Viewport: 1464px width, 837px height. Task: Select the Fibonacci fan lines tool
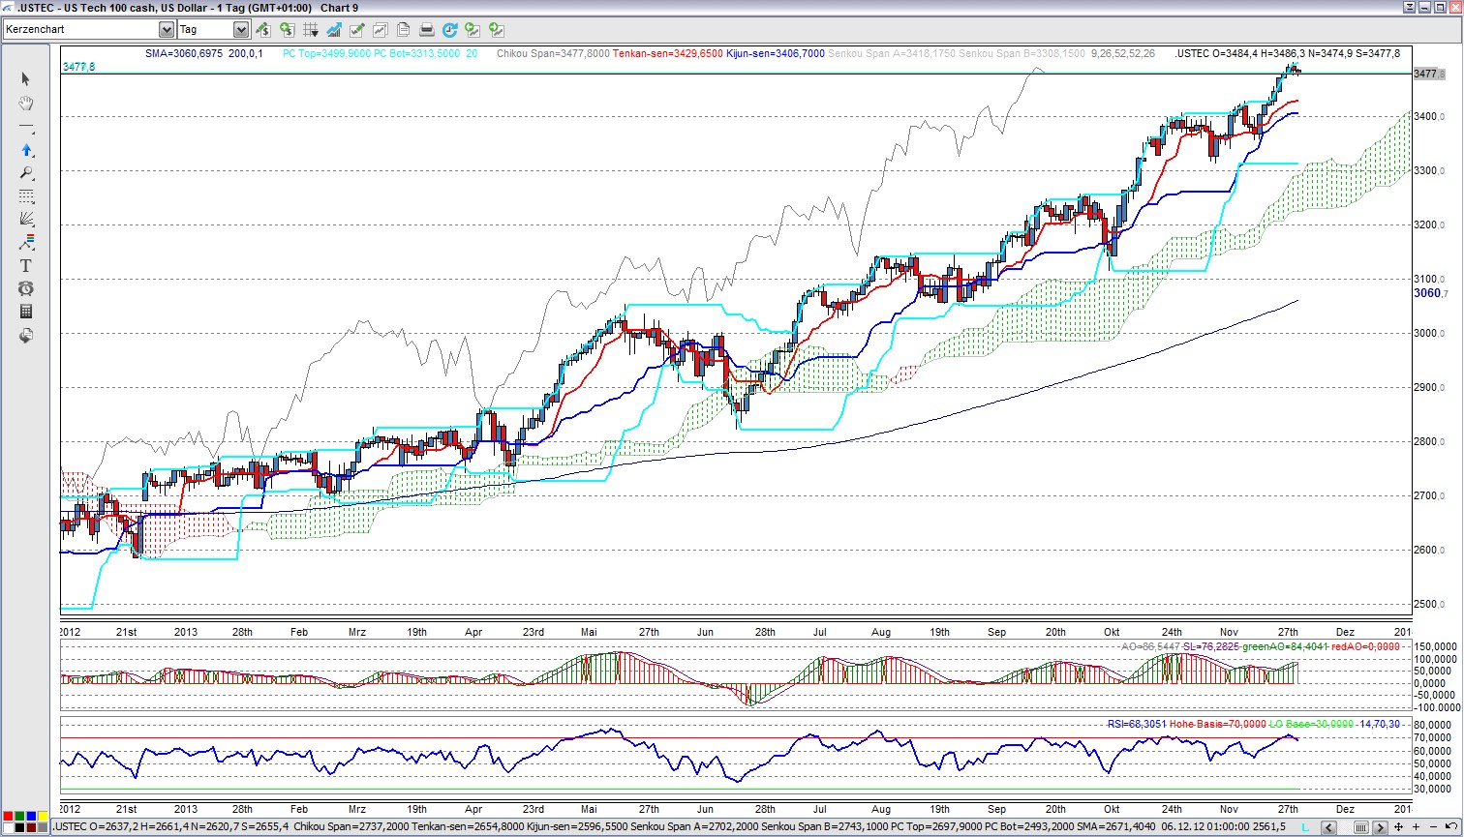coord(26,219)
